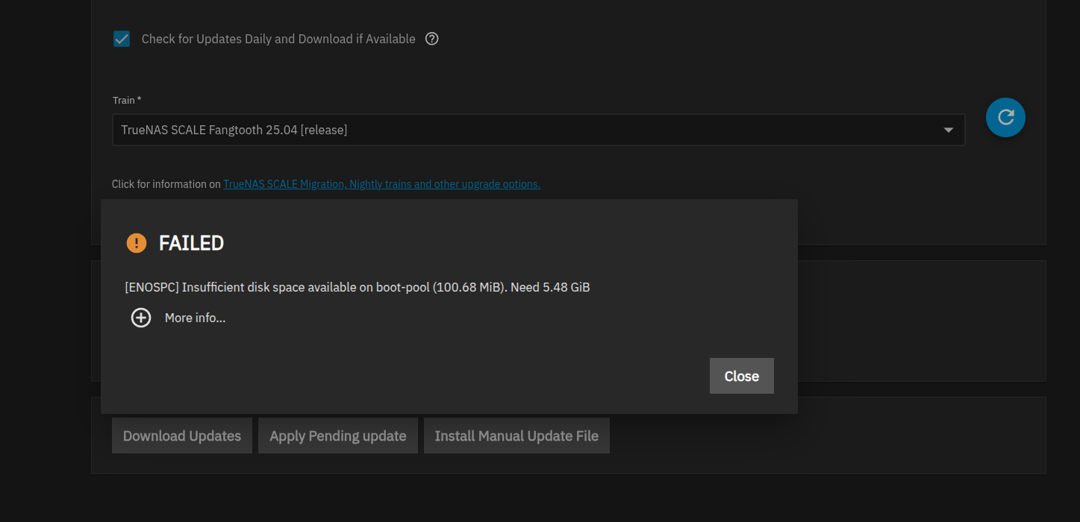Click the 'Train *' field label
Screen dimensions: 1080x522
[126, 100]
